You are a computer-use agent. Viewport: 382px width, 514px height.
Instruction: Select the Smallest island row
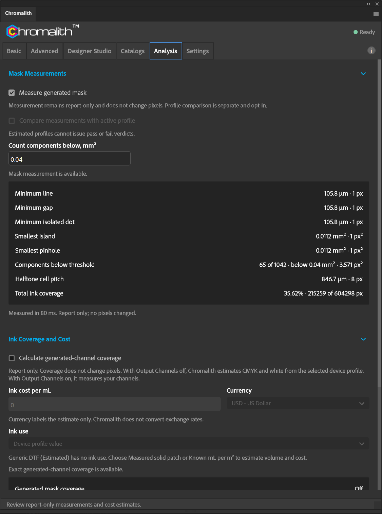(x=189, y=236)
